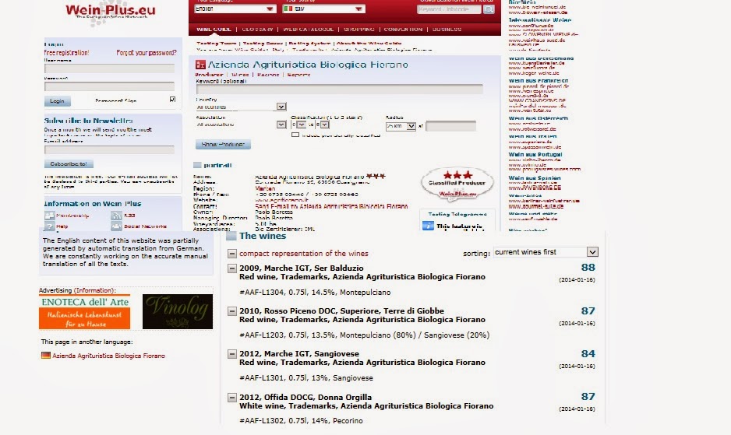Click the 88 score for Ser Balduzio
The height and width of the screenshot is (435, 731).
[x=588, y=268]
